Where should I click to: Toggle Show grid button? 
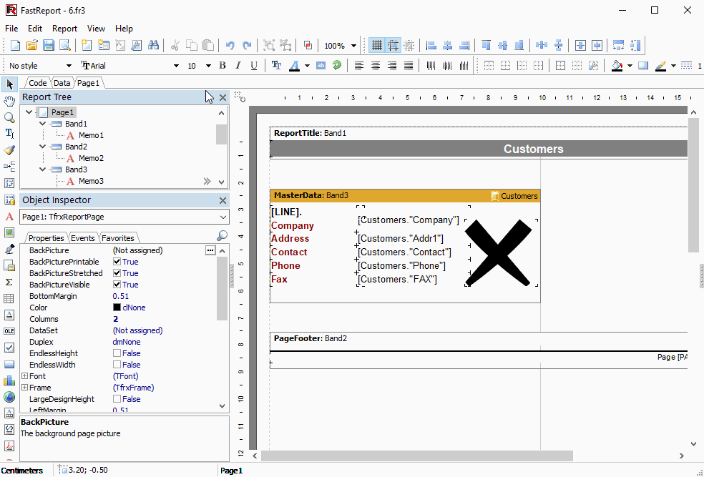click(x=377, y=45)
